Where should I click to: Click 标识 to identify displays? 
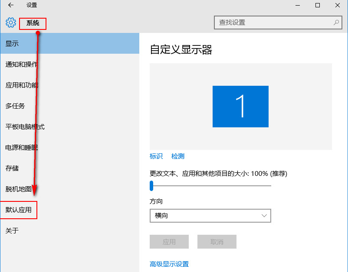[x=156, y=156]
